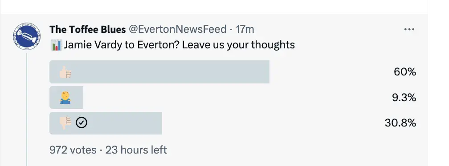Click the thumbs down emoji option

click(x=65, y=123)
